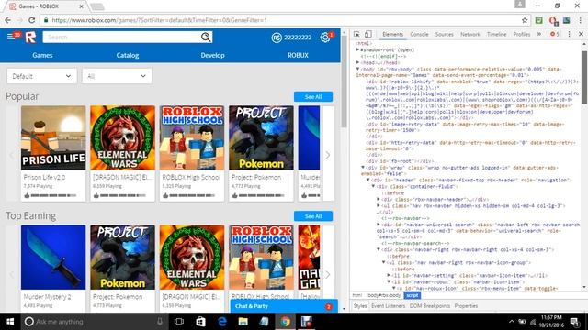Expand the div id navbar-universal-search node
The image size is (588, 330).
click(379, 225)
